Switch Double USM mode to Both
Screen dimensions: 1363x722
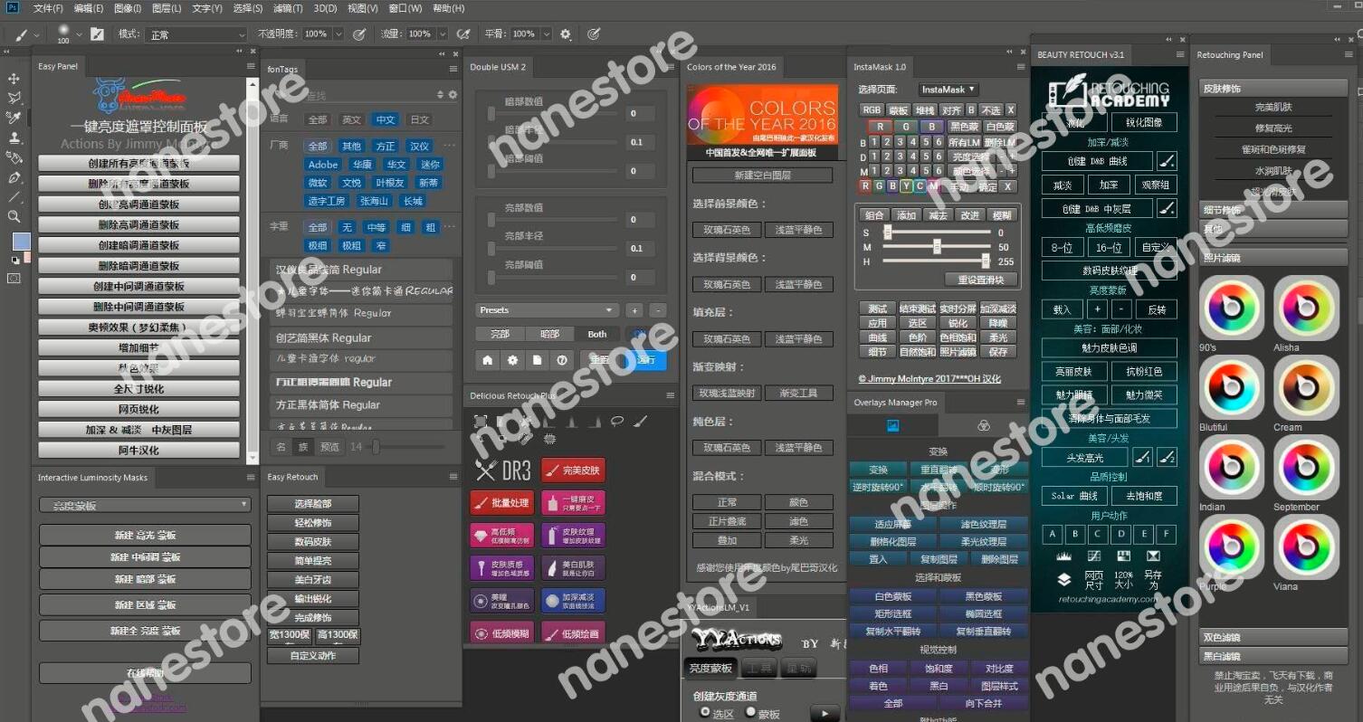click(597, 334)
